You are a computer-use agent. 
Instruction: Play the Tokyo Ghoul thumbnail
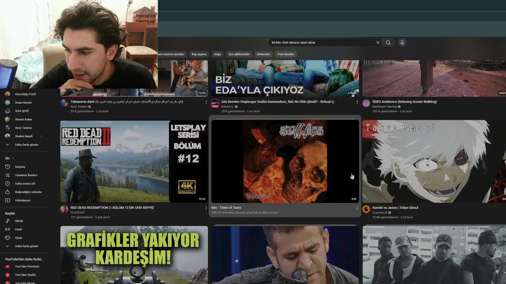[x=434, y=161]
